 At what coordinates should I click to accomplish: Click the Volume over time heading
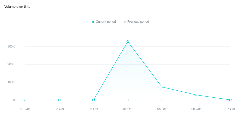[x=17, y=7]
